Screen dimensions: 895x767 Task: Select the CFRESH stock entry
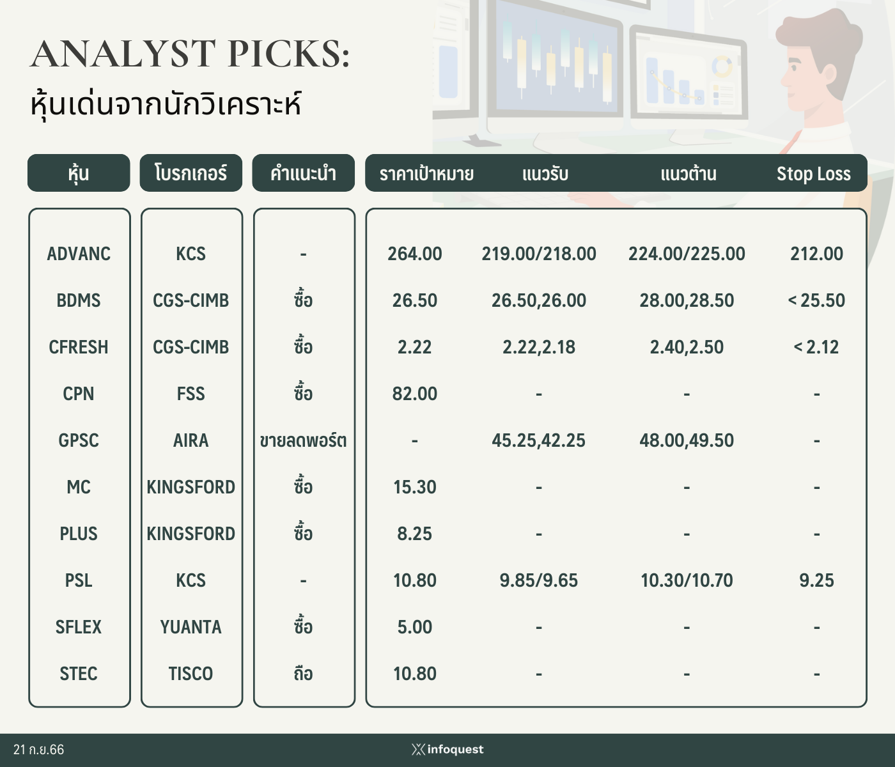coord(79,347)
